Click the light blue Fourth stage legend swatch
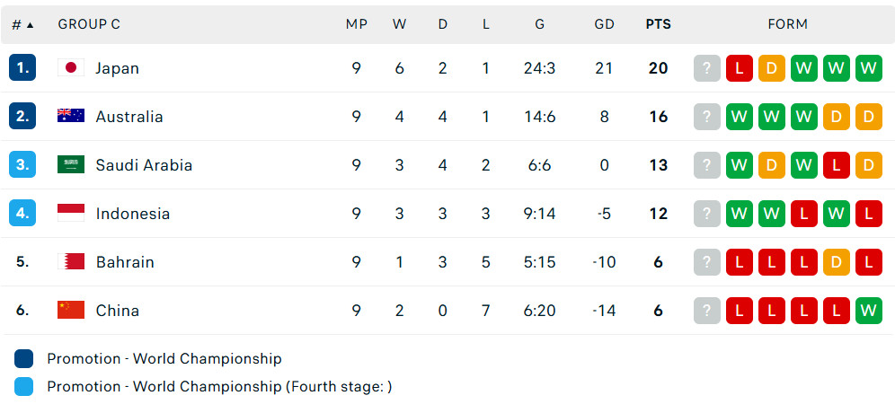The image size is (895, 413). pyautogui.click(x=24, y=386)
